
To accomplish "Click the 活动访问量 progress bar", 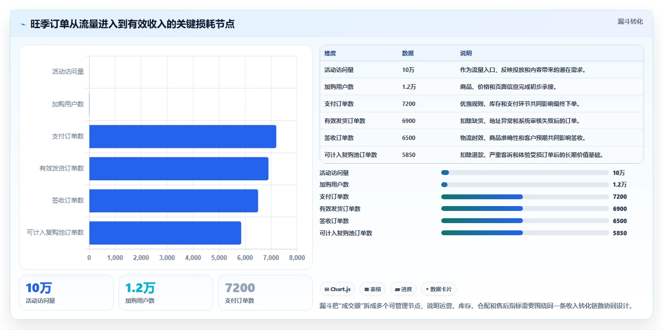I will 525,173.
